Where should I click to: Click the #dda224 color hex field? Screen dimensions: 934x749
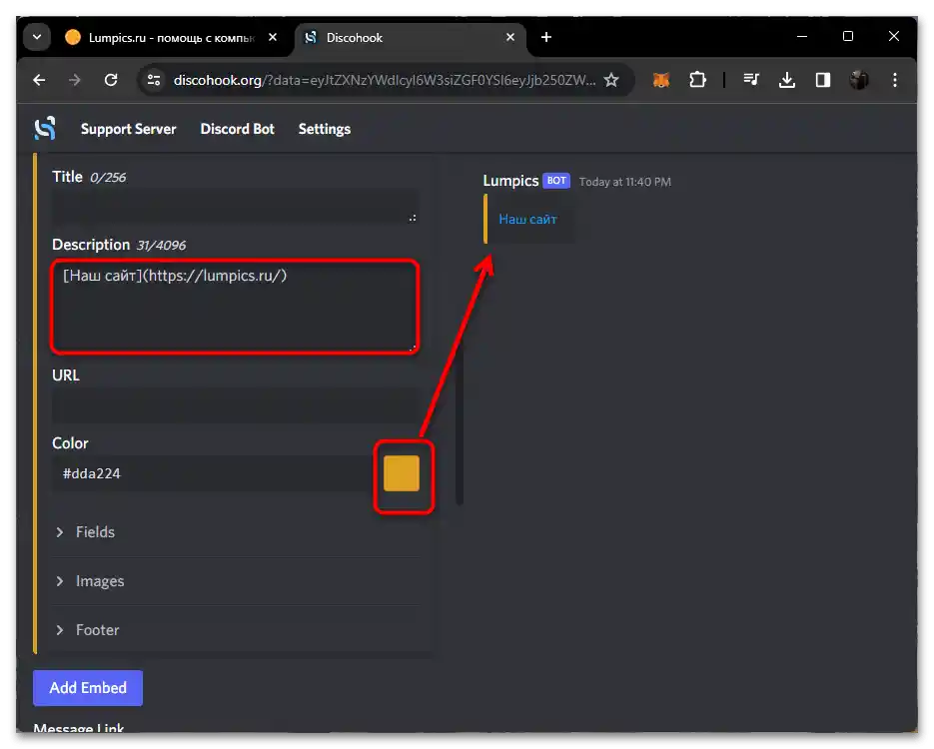212,473
